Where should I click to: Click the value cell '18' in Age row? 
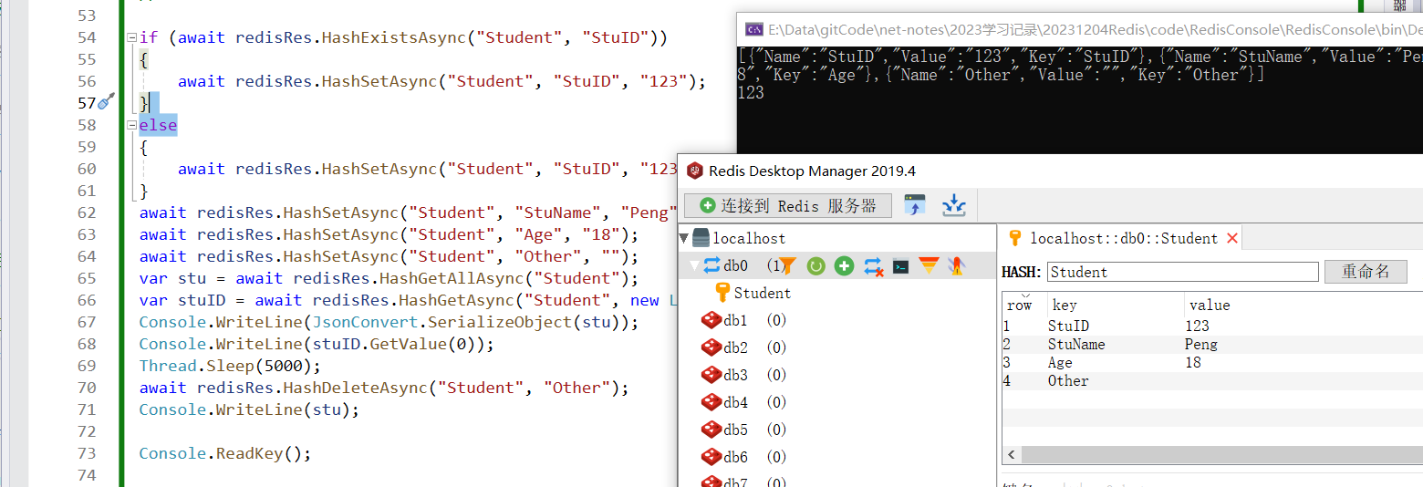[x=1193, y=362]
